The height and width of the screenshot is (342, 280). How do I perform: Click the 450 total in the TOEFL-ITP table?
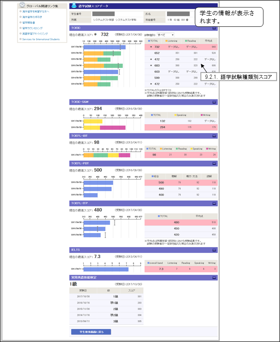[176, 229]
